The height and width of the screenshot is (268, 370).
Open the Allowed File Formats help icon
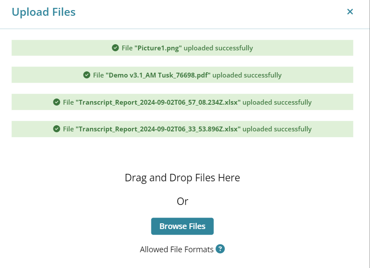pos(220,249)
